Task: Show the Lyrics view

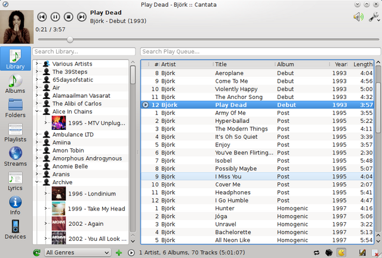Action: (x=16, y=181)
